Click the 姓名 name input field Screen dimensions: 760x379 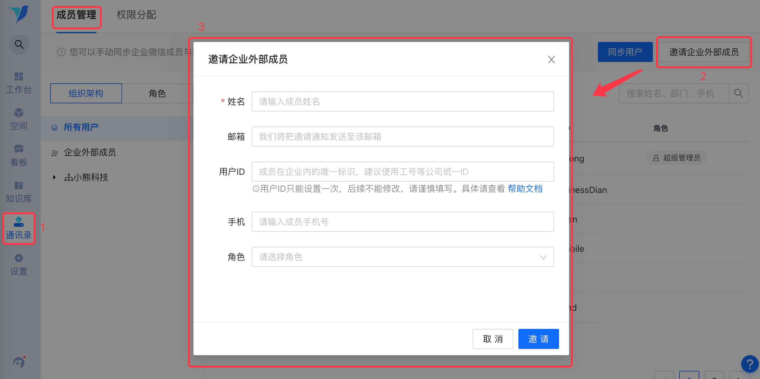403,101
